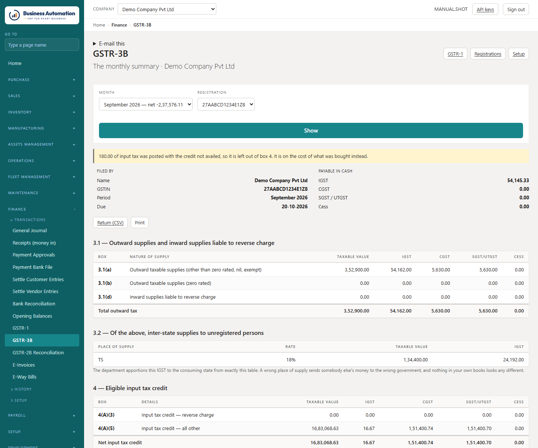
Task: Expand the Assets Management section
Action: [x=42, y=144]
